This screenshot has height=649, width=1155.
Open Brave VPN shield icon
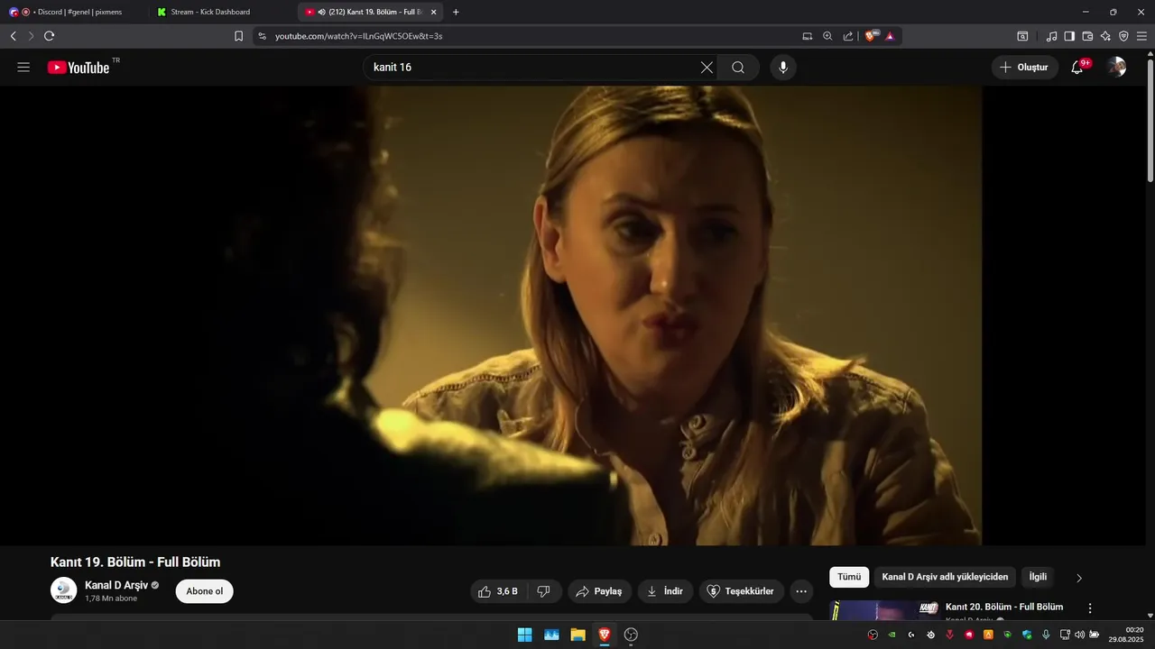1123,36
